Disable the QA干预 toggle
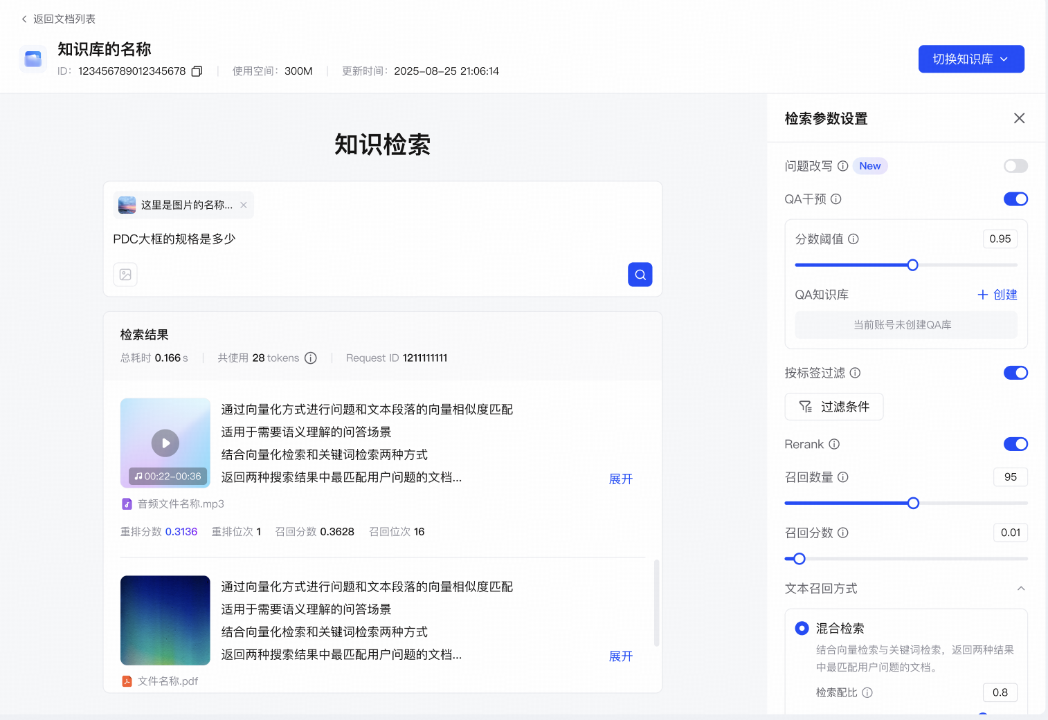 point(1015,199)
